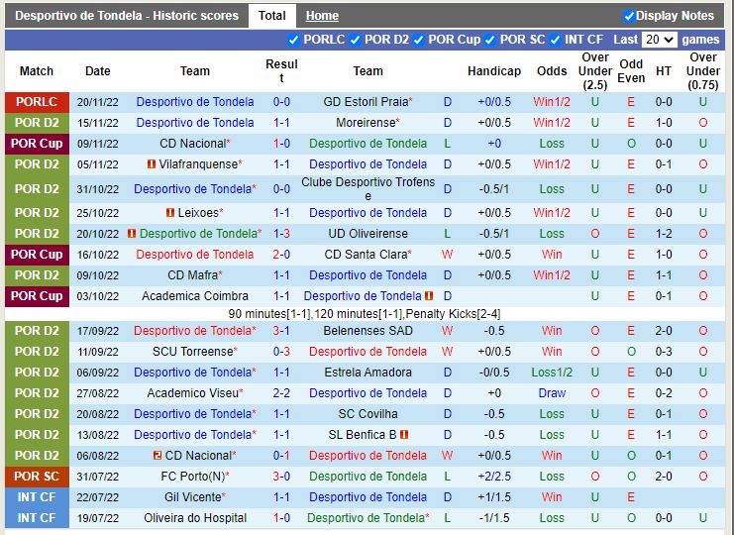Click red card icon beside Leixoes
This screenshot has height=535, width=734.
point(170,213)
